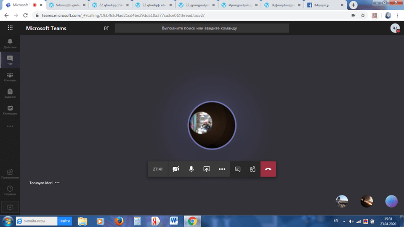Start a new chat with compose icon

(x=106, y=28)
